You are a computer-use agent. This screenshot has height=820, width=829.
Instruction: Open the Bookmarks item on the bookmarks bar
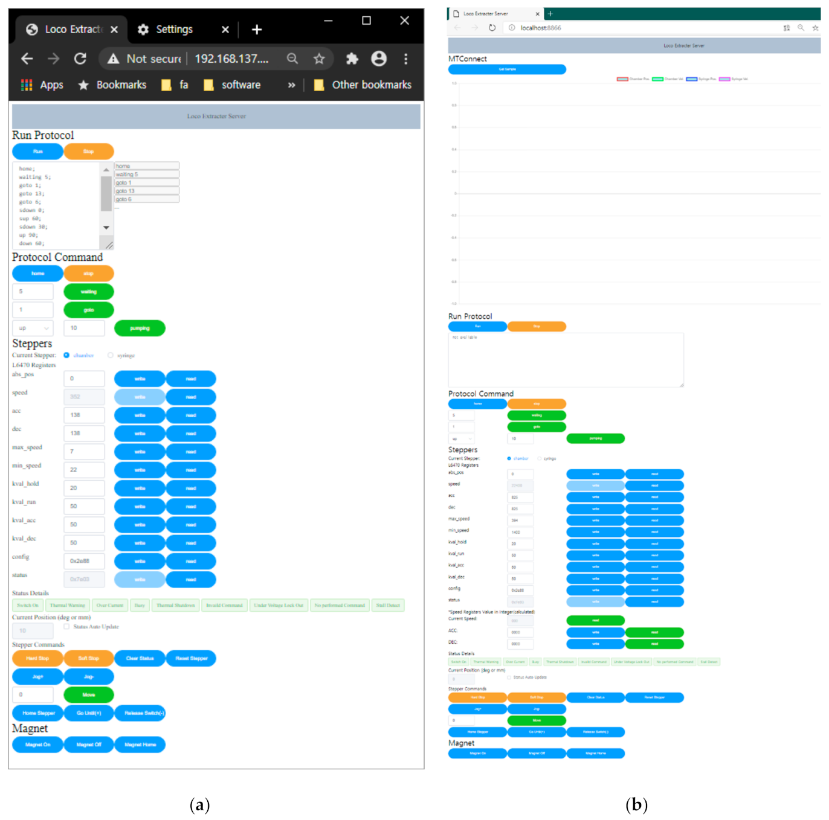pyautogui.click(x=112, y=85)
